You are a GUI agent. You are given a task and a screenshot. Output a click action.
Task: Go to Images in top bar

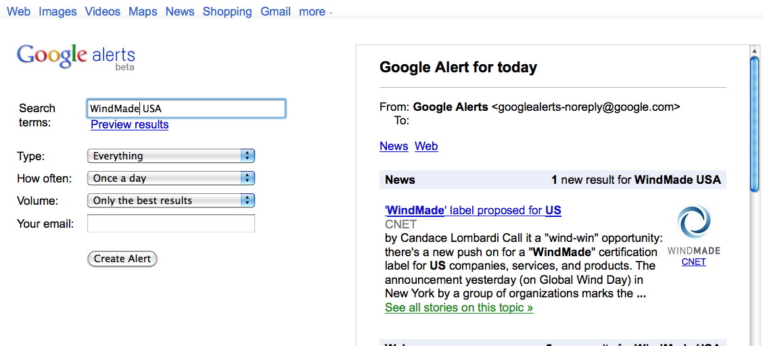click(x=57, y=11)
